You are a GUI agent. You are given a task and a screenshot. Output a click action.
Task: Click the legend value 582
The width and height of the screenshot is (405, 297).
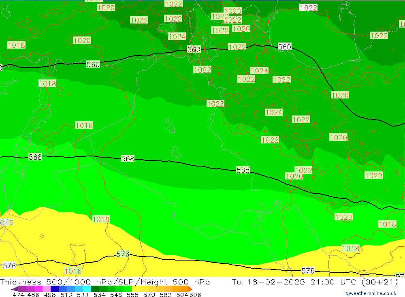click(x=166, y=295)
